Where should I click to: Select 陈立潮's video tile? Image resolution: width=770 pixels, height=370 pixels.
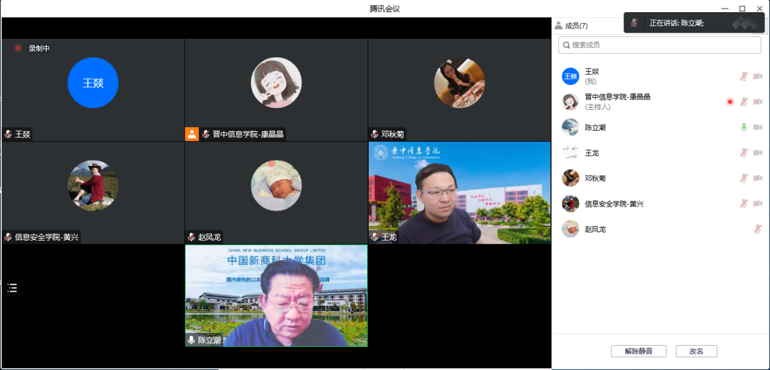coord(276,296)
